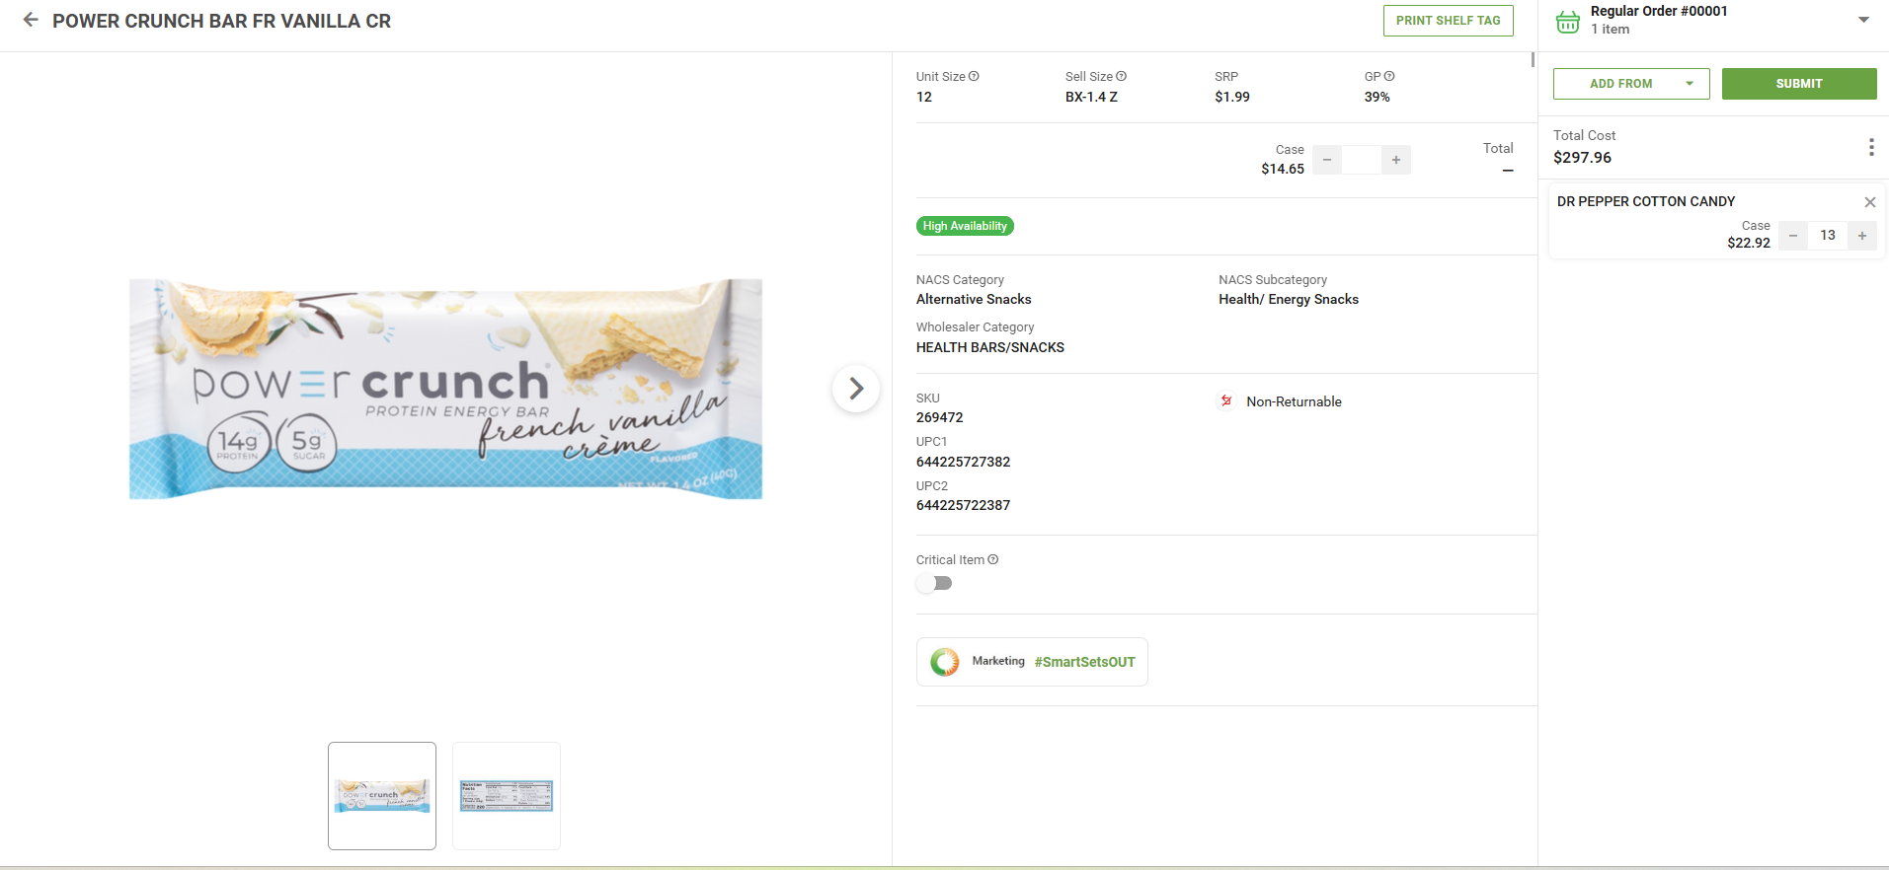
Task: Expand the Regular Order #00001 dropdown
Action: pyautogui.click(x=1863, y=20)
